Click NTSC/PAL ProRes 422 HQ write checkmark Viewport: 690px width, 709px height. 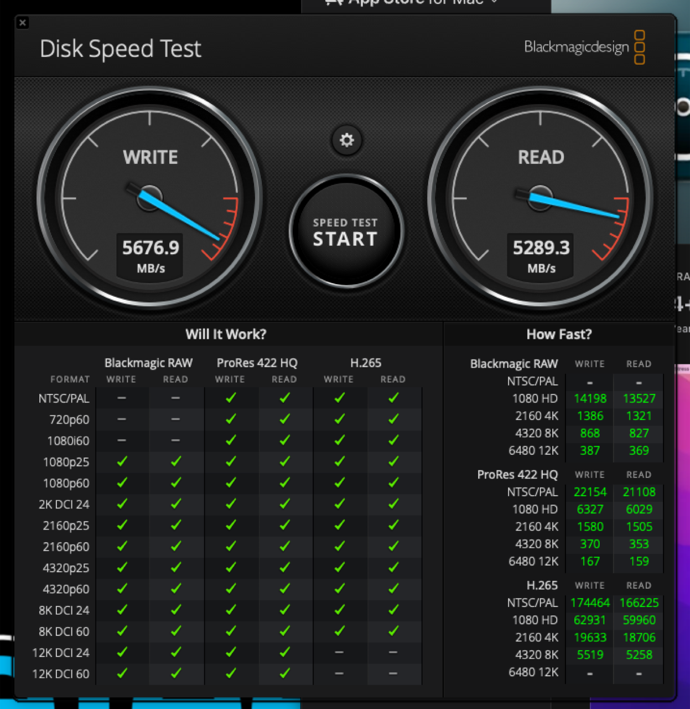pos(231,398)
